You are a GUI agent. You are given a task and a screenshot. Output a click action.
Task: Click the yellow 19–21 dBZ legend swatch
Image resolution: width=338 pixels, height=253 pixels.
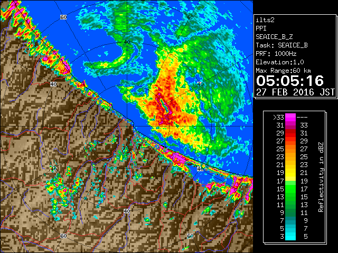click(290, 173)
